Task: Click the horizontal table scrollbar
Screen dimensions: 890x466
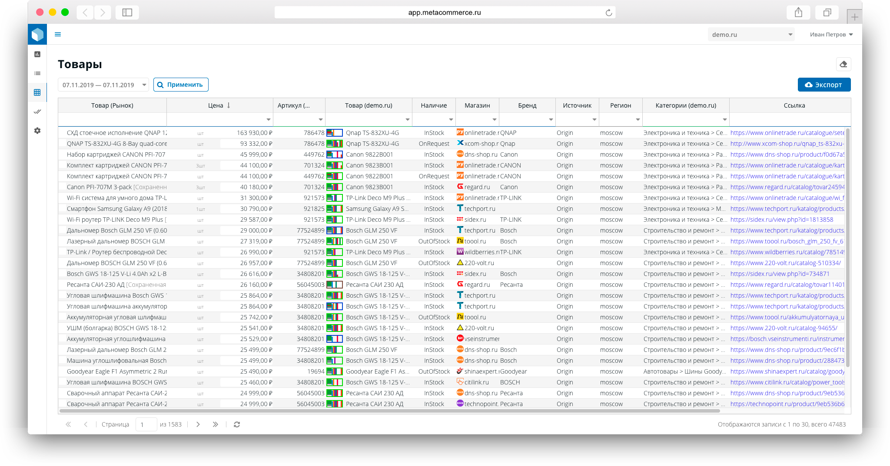Action: [389, 410]
